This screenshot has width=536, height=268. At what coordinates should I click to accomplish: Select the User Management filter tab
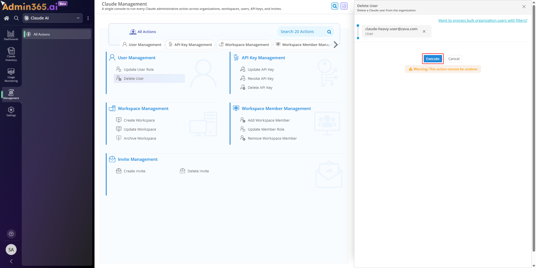pos(142,45)
